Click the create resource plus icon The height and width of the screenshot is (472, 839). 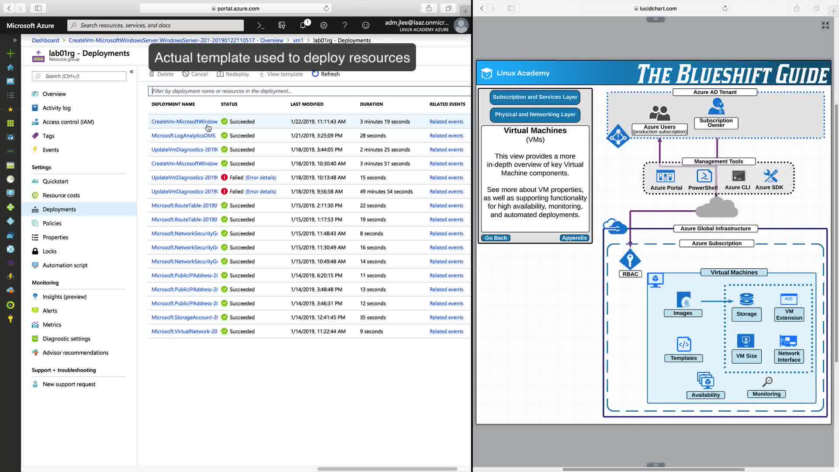click(10, 53)
